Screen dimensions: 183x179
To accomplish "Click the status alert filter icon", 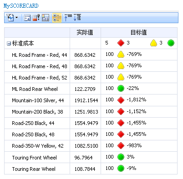I will click(36, 18).
